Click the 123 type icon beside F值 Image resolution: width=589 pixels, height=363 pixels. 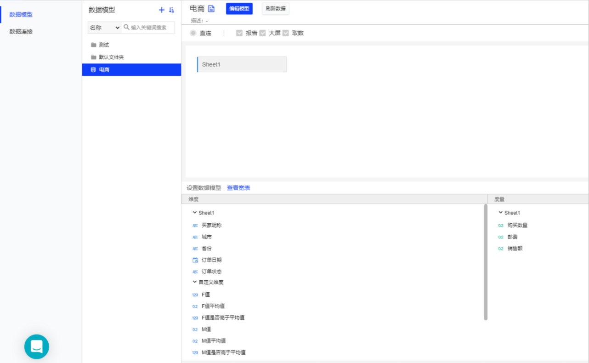[x=195, y=295]
